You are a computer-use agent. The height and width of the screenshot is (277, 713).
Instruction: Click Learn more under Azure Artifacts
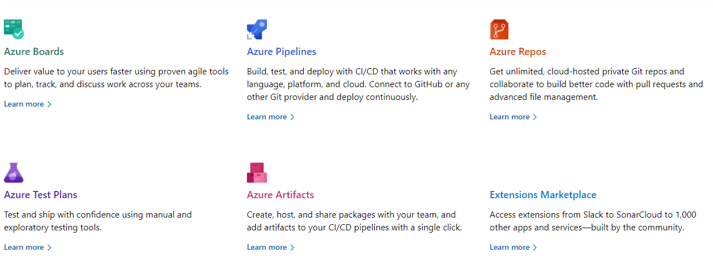click(267, 247)
